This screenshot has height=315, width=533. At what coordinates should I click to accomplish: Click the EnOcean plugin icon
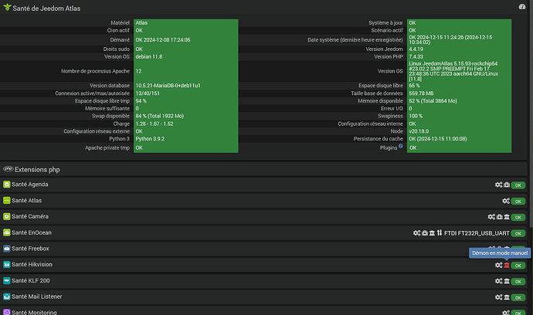[x=6, y=232]
